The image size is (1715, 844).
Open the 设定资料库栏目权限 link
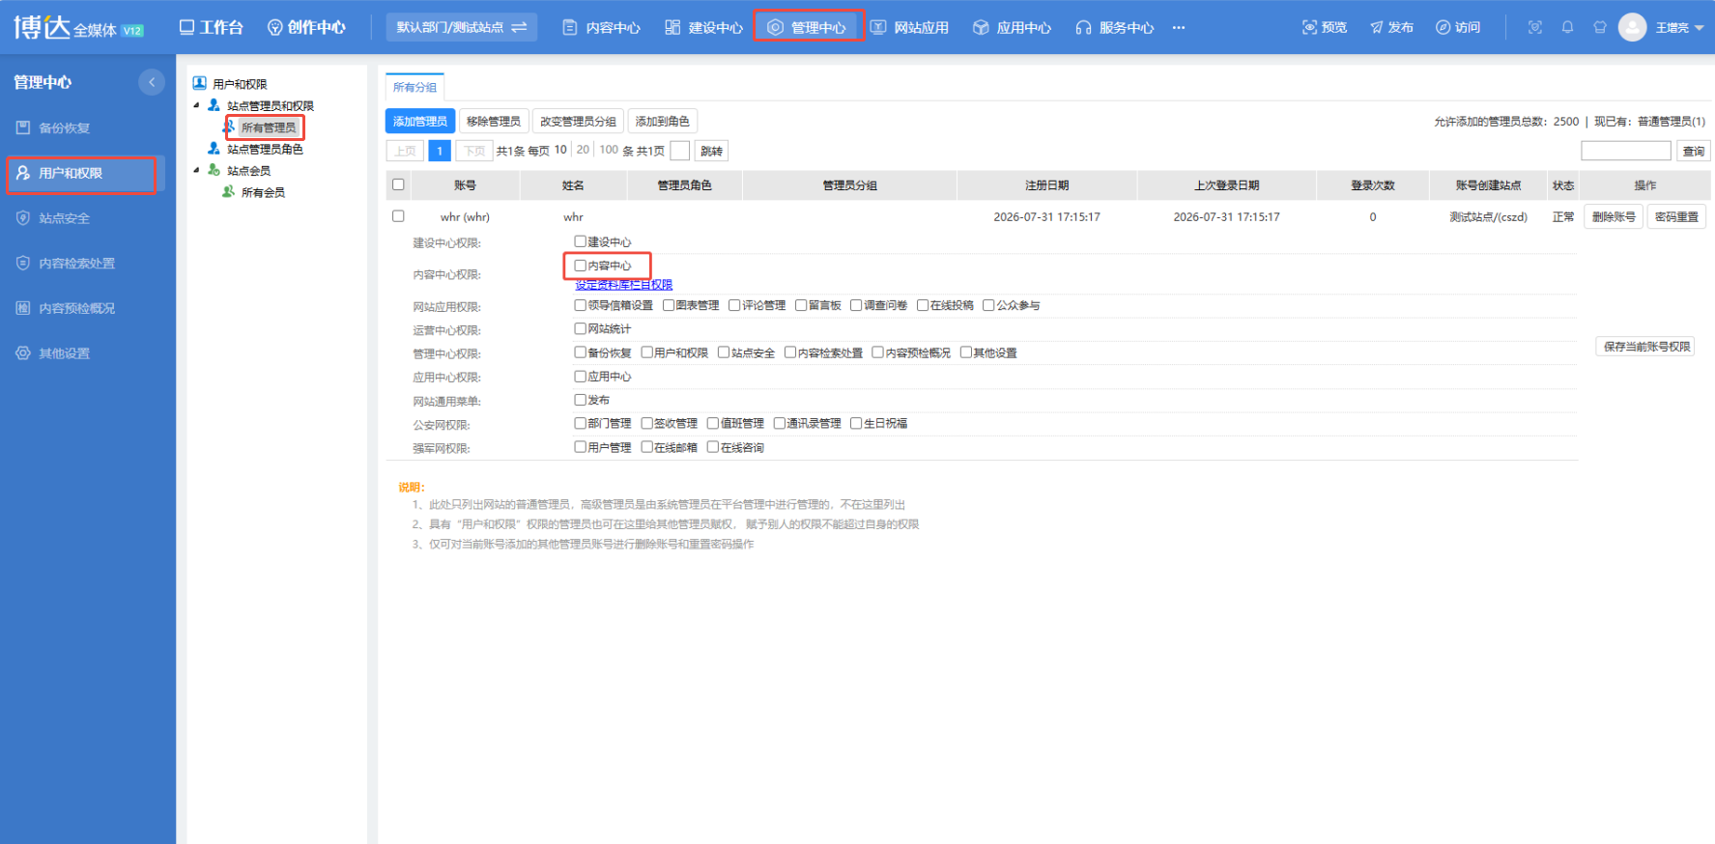(x=624, y=285)
